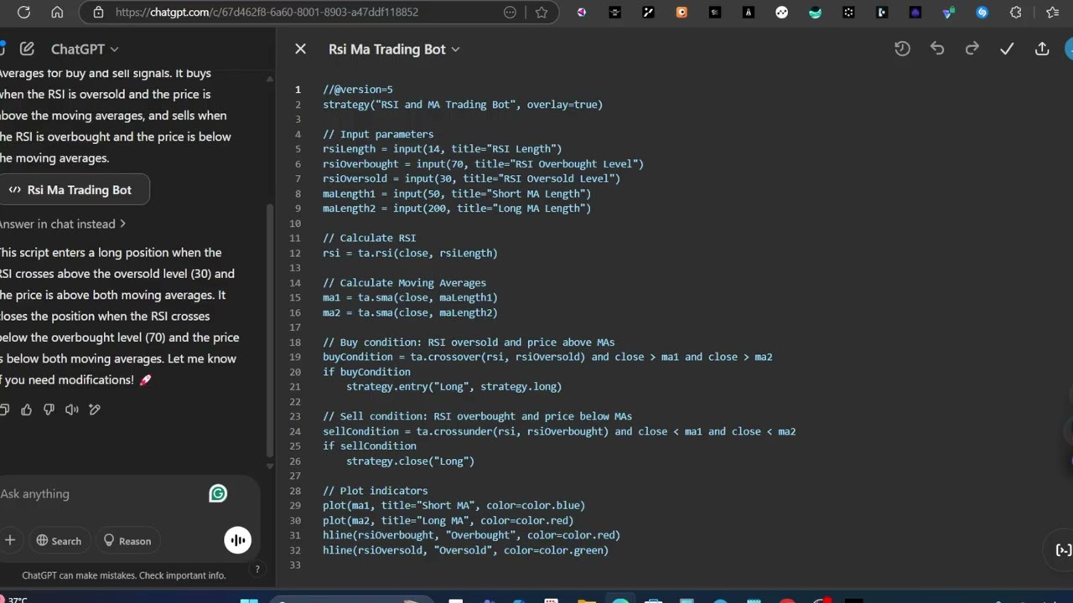Toggle the Search web option

tap(59, 541)
